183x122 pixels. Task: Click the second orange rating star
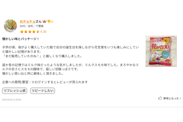pyautogui.click(x=26, y=31)
